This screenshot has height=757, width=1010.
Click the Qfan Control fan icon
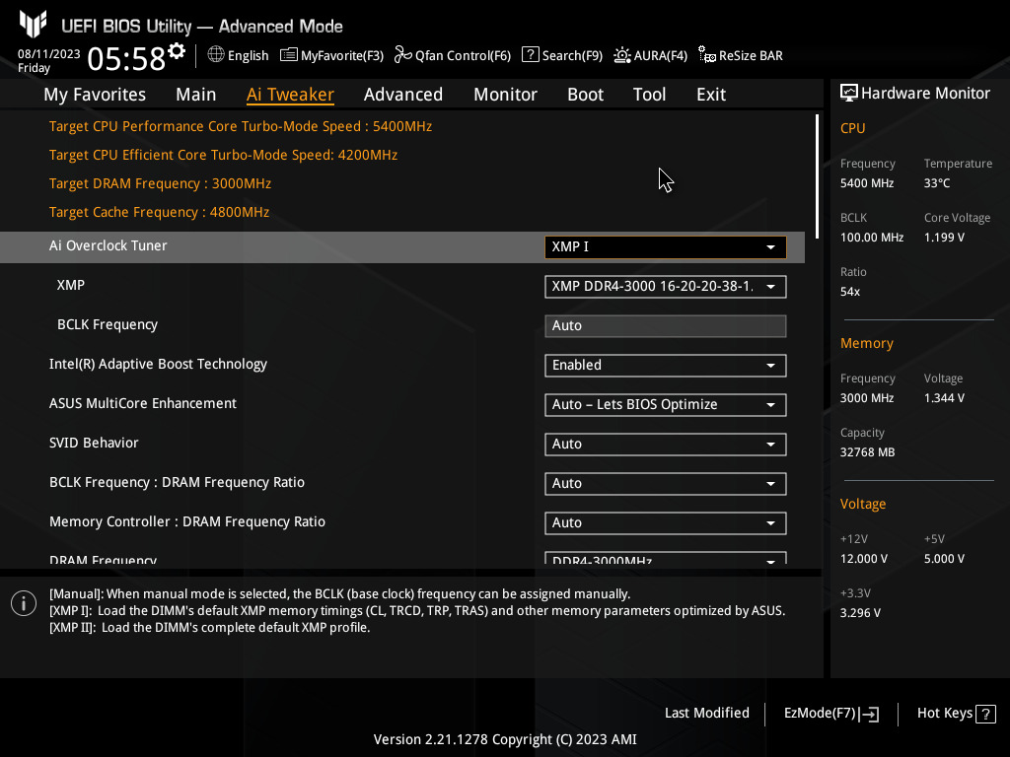(403, 55)
